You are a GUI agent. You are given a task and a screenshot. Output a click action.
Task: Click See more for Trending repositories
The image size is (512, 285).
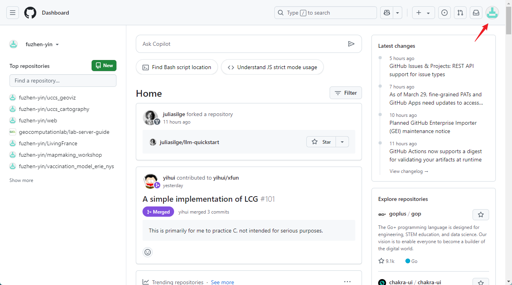point(222,282)
